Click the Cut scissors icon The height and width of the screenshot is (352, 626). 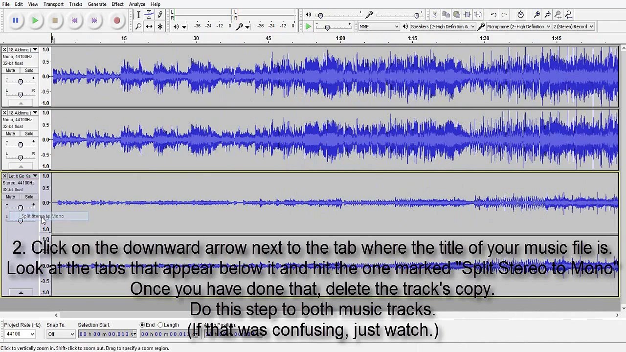tap(435, 15)
